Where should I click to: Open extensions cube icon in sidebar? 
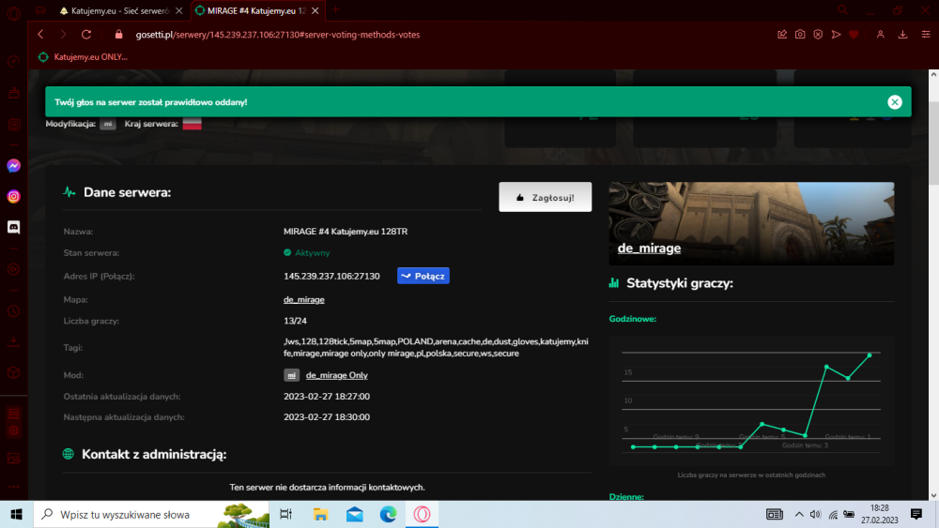[x=14, y=373]
